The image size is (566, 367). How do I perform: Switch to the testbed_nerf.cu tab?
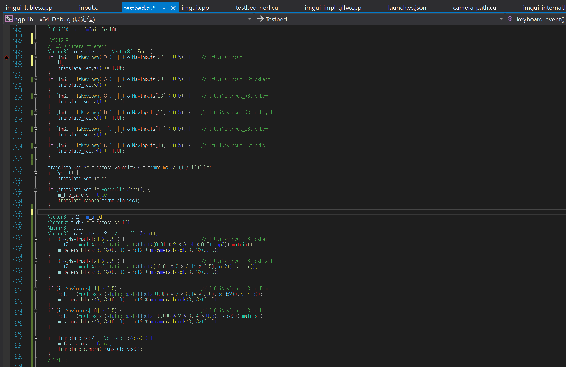coord(256,8)
